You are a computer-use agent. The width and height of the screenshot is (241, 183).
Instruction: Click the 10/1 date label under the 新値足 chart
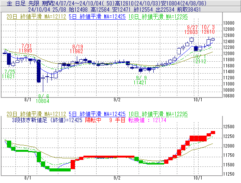click(198, 178)
